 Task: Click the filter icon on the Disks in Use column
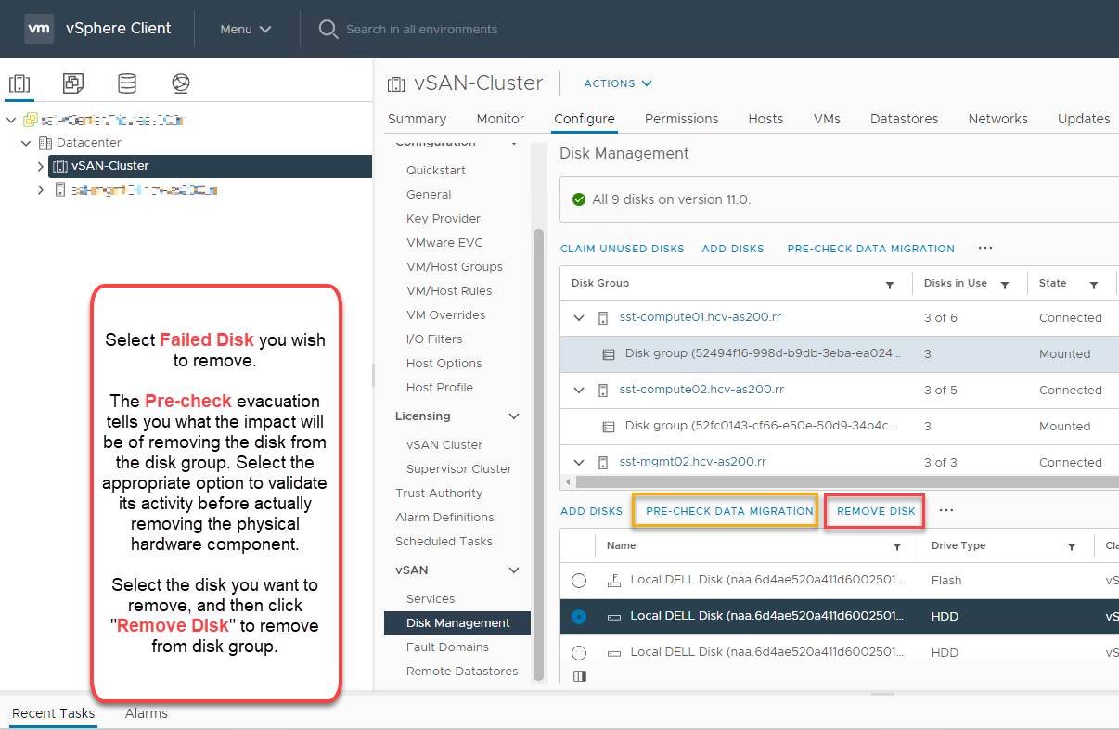[x=1005, y=283]
